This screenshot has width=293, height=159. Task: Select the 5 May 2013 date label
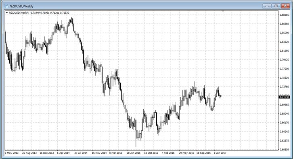12,153
